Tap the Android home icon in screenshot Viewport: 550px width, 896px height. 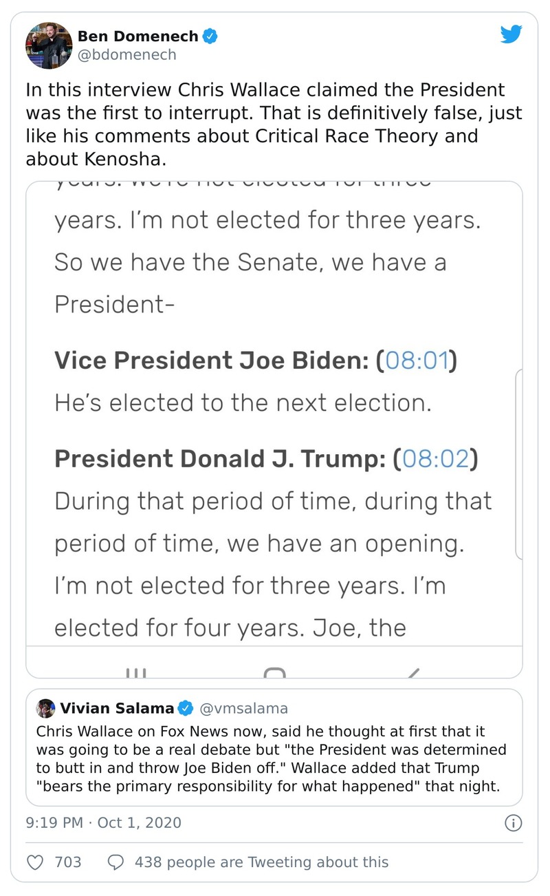coord(274,672)
